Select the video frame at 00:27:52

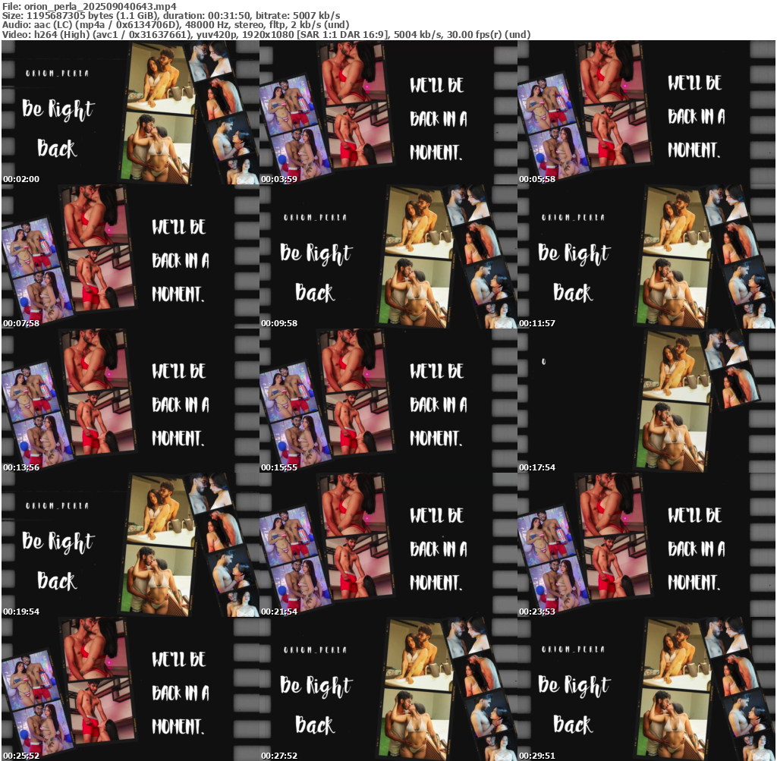point(388,689)
